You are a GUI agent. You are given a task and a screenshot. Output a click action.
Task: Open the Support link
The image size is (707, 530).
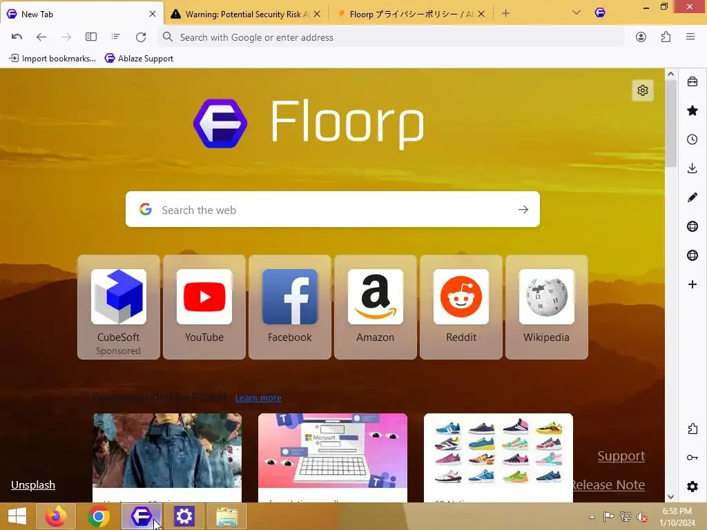click(621, 456)
